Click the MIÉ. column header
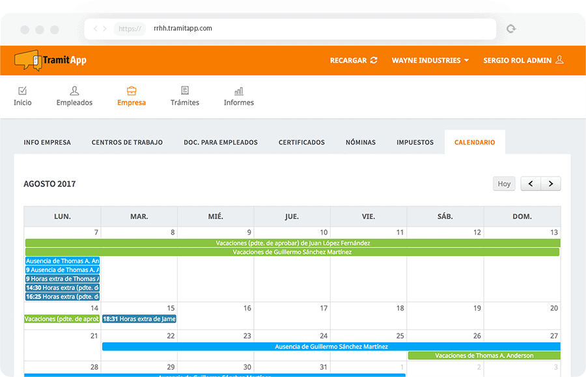The height and width of the screenshot is (377, 586). (216, 216)
